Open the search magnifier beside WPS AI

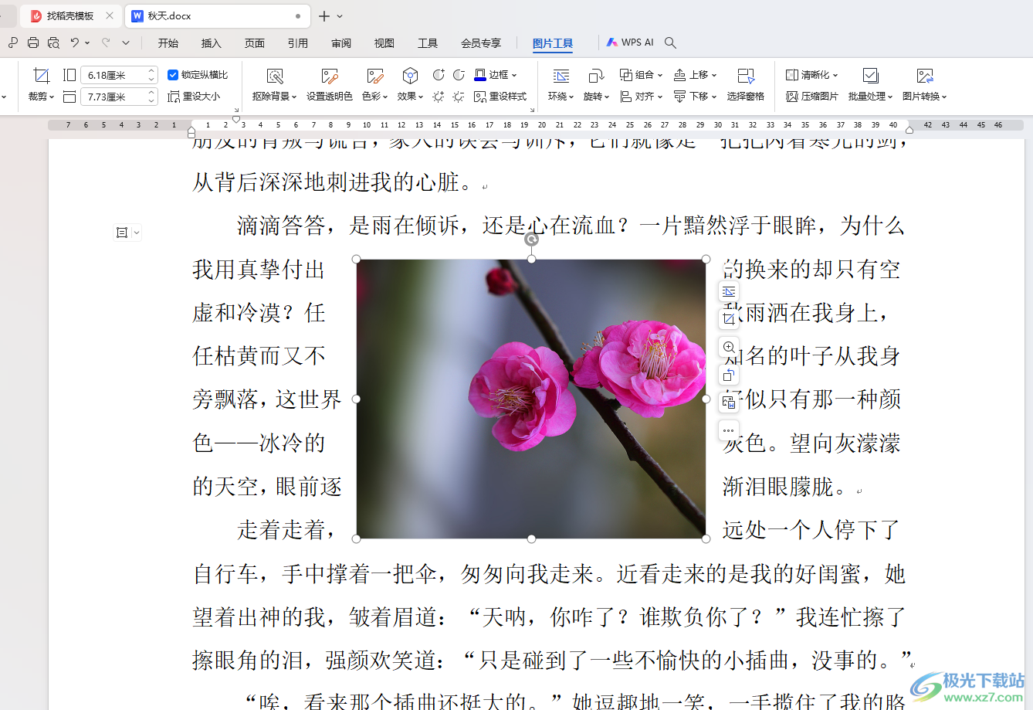(x=670, y=43)
